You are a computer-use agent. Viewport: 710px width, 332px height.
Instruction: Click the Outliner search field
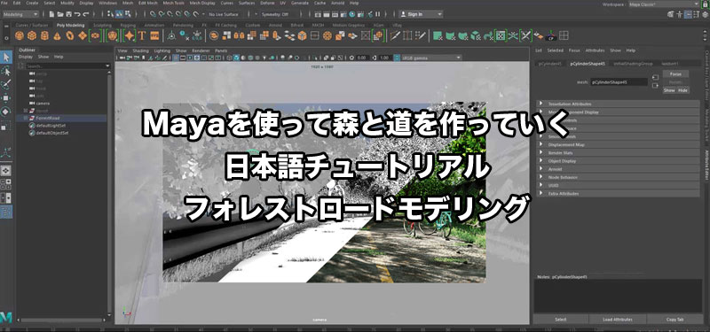click(x=64, y=66)
